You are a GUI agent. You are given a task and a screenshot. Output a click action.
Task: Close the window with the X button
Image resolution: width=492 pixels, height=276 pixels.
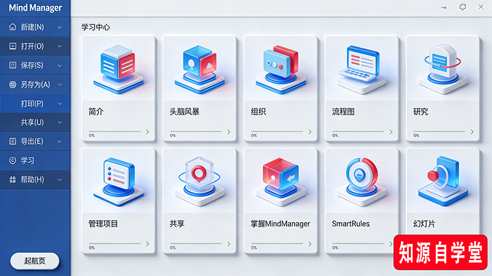pos(481,7)
